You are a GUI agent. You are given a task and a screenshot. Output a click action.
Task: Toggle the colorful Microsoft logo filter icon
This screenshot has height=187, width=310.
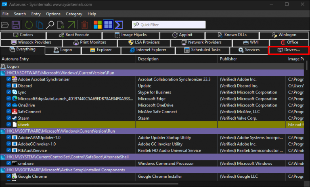pos(97,25)
